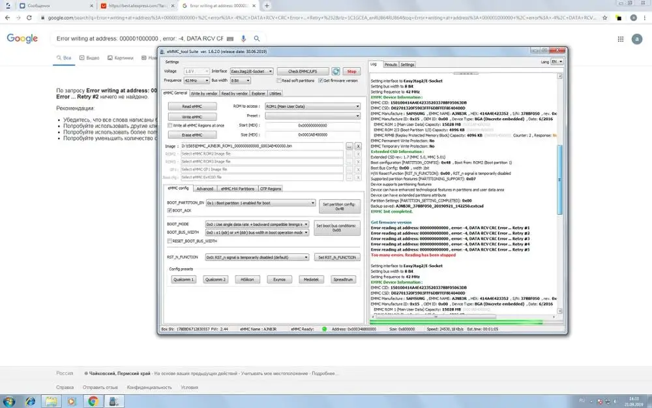Click the green progress bar
The height and width of the screenshot is (408, 652).
click(456, 322)
